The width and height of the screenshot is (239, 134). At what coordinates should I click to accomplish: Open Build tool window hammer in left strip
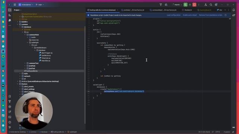pyautogui.click(x=10, y=102)
